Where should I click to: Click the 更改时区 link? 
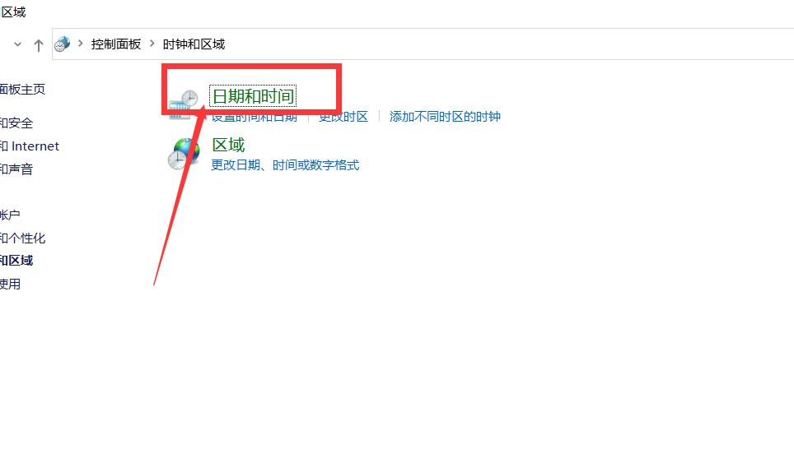point(343,117)
